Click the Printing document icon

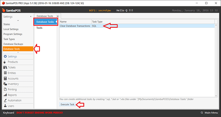click(x=5, y=89)
